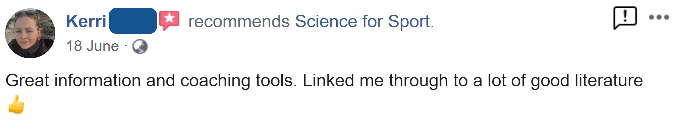The width and height of the screenshot is (674, 130).
Task: Click the review text about coaching tools
Action: click(324, 81)
